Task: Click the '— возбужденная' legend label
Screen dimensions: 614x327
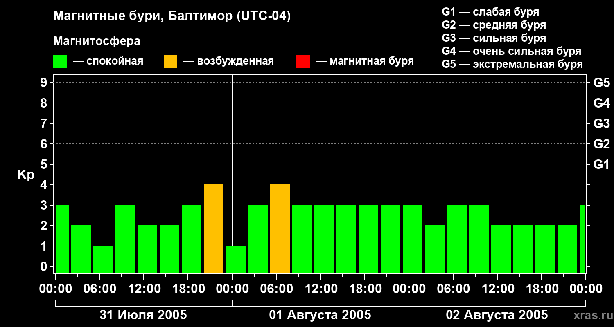Action: [x=228, y=61]
